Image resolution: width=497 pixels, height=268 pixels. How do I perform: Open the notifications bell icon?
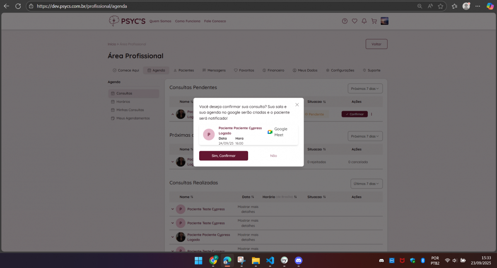pyautogui.click(x=364, y=21)
